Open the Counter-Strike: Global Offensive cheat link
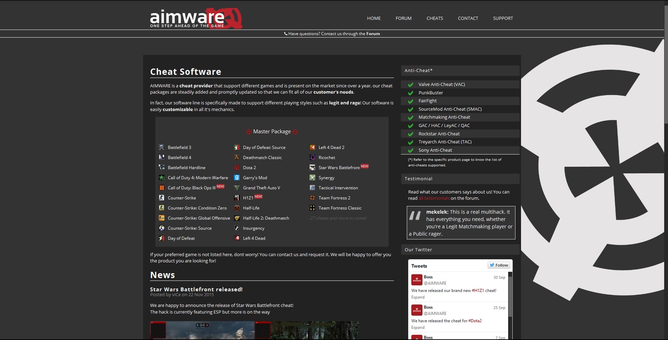 tap(199, 218)
